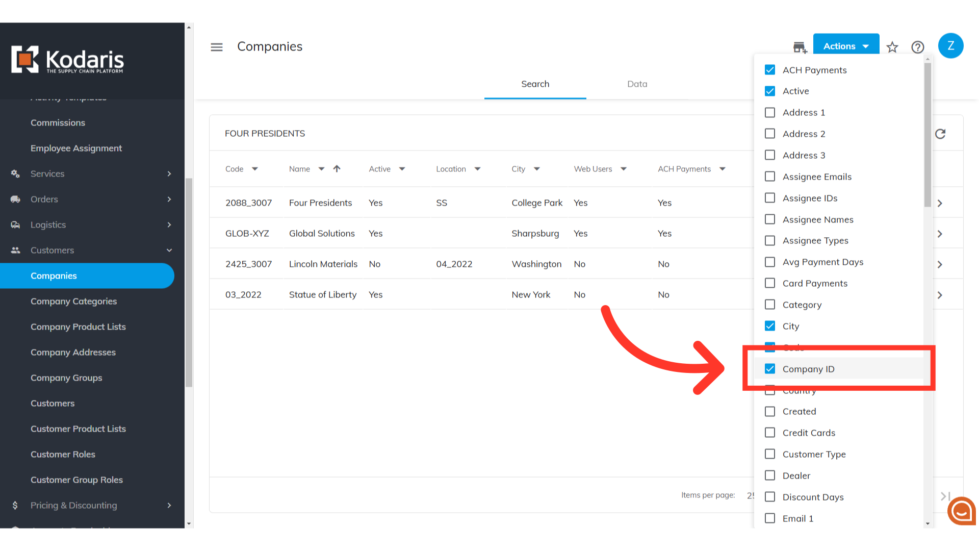Open the Actions dropdown button
Image resolution: width=979 pixels, height=551 pixels.
[x=846, y=46]
